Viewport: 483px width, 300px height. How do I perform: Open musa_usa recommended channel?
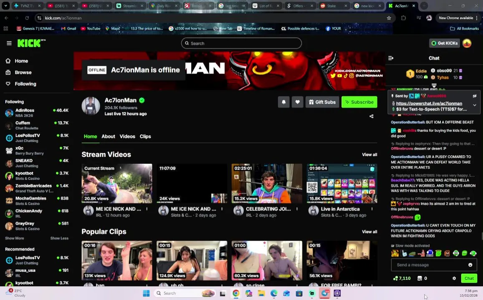tap(37, 273)
